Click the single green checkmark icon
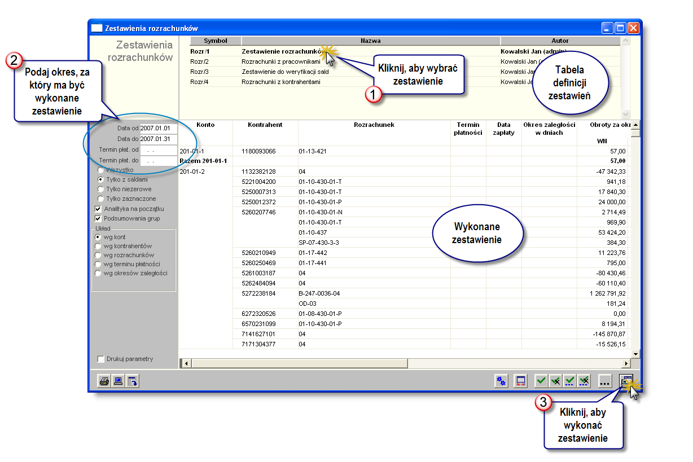 tap(541, 381)
